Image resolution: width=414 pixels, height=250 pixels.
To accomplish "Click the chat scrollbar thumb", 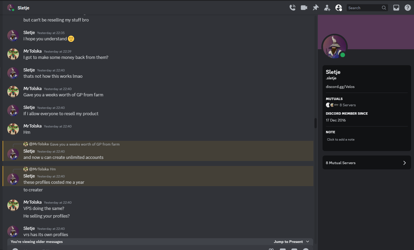I will [316, 123].
